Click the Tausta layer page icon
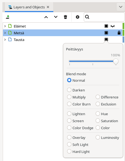125x161 pixels. (10, 39)
